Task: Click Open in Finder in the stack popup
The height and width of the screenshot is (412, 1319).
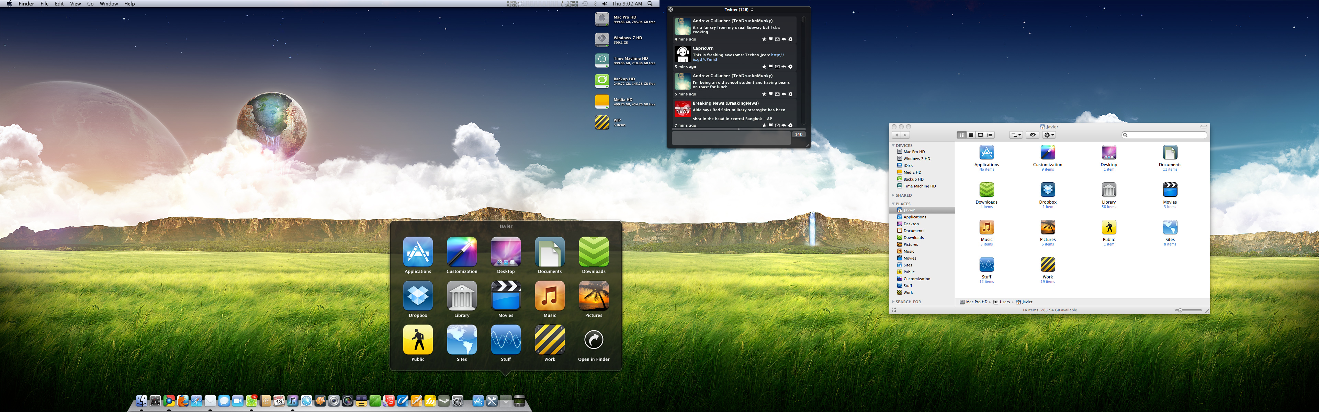Action: (x=594, y=339)
